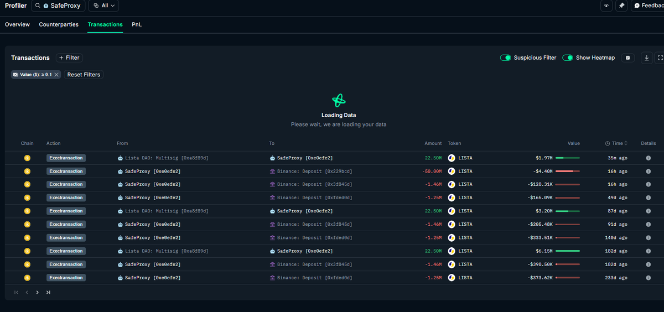Image resolution: width=664 pixels, height=312 pixels.
Task: Click the -$373.62K value cell
Action: [540, 278]
